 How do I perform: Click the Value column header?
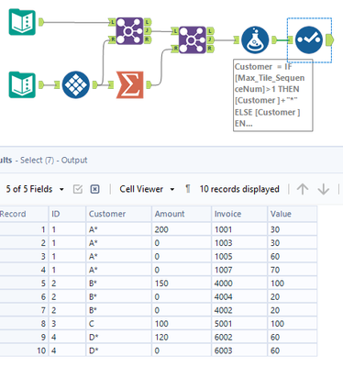pyautogui.click(x=292, y=214)
